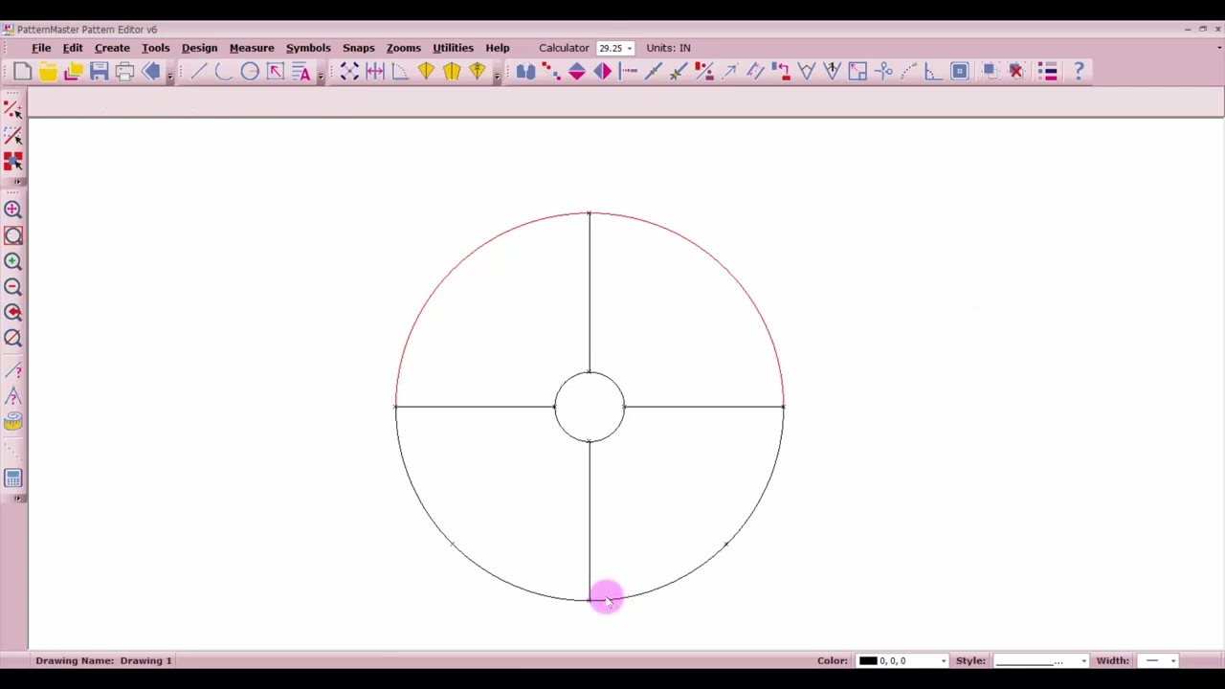Click the Units: IN label

[x=668, y=48]
